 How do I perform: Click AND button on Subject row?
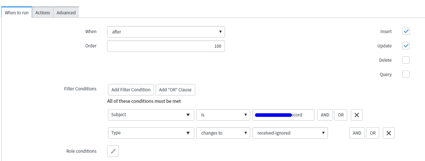tap(325, 115)
